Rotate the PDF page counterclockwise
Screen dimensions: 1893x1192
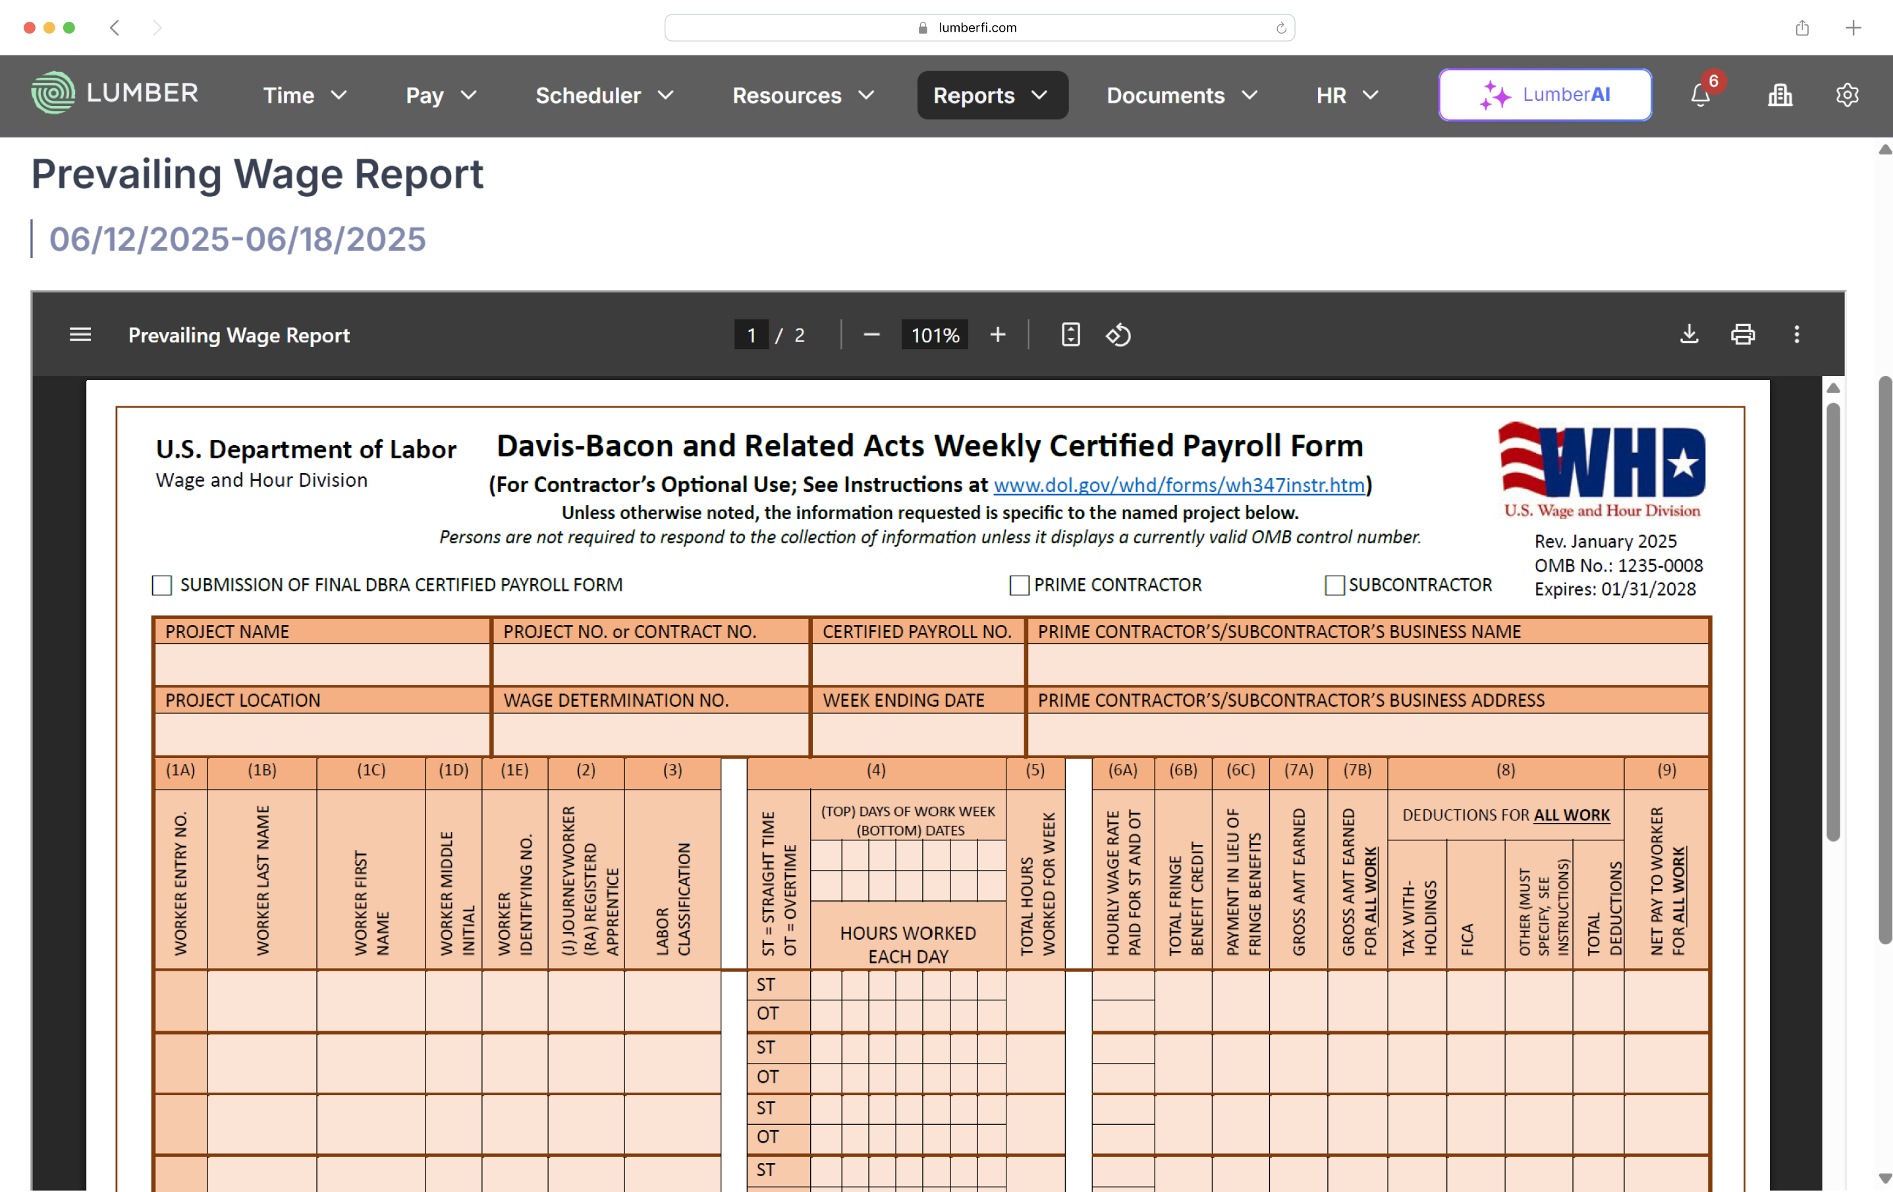tap(1118, 334)
